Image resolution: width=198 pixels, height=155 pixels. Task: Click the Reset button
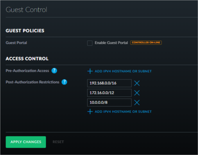58,142
